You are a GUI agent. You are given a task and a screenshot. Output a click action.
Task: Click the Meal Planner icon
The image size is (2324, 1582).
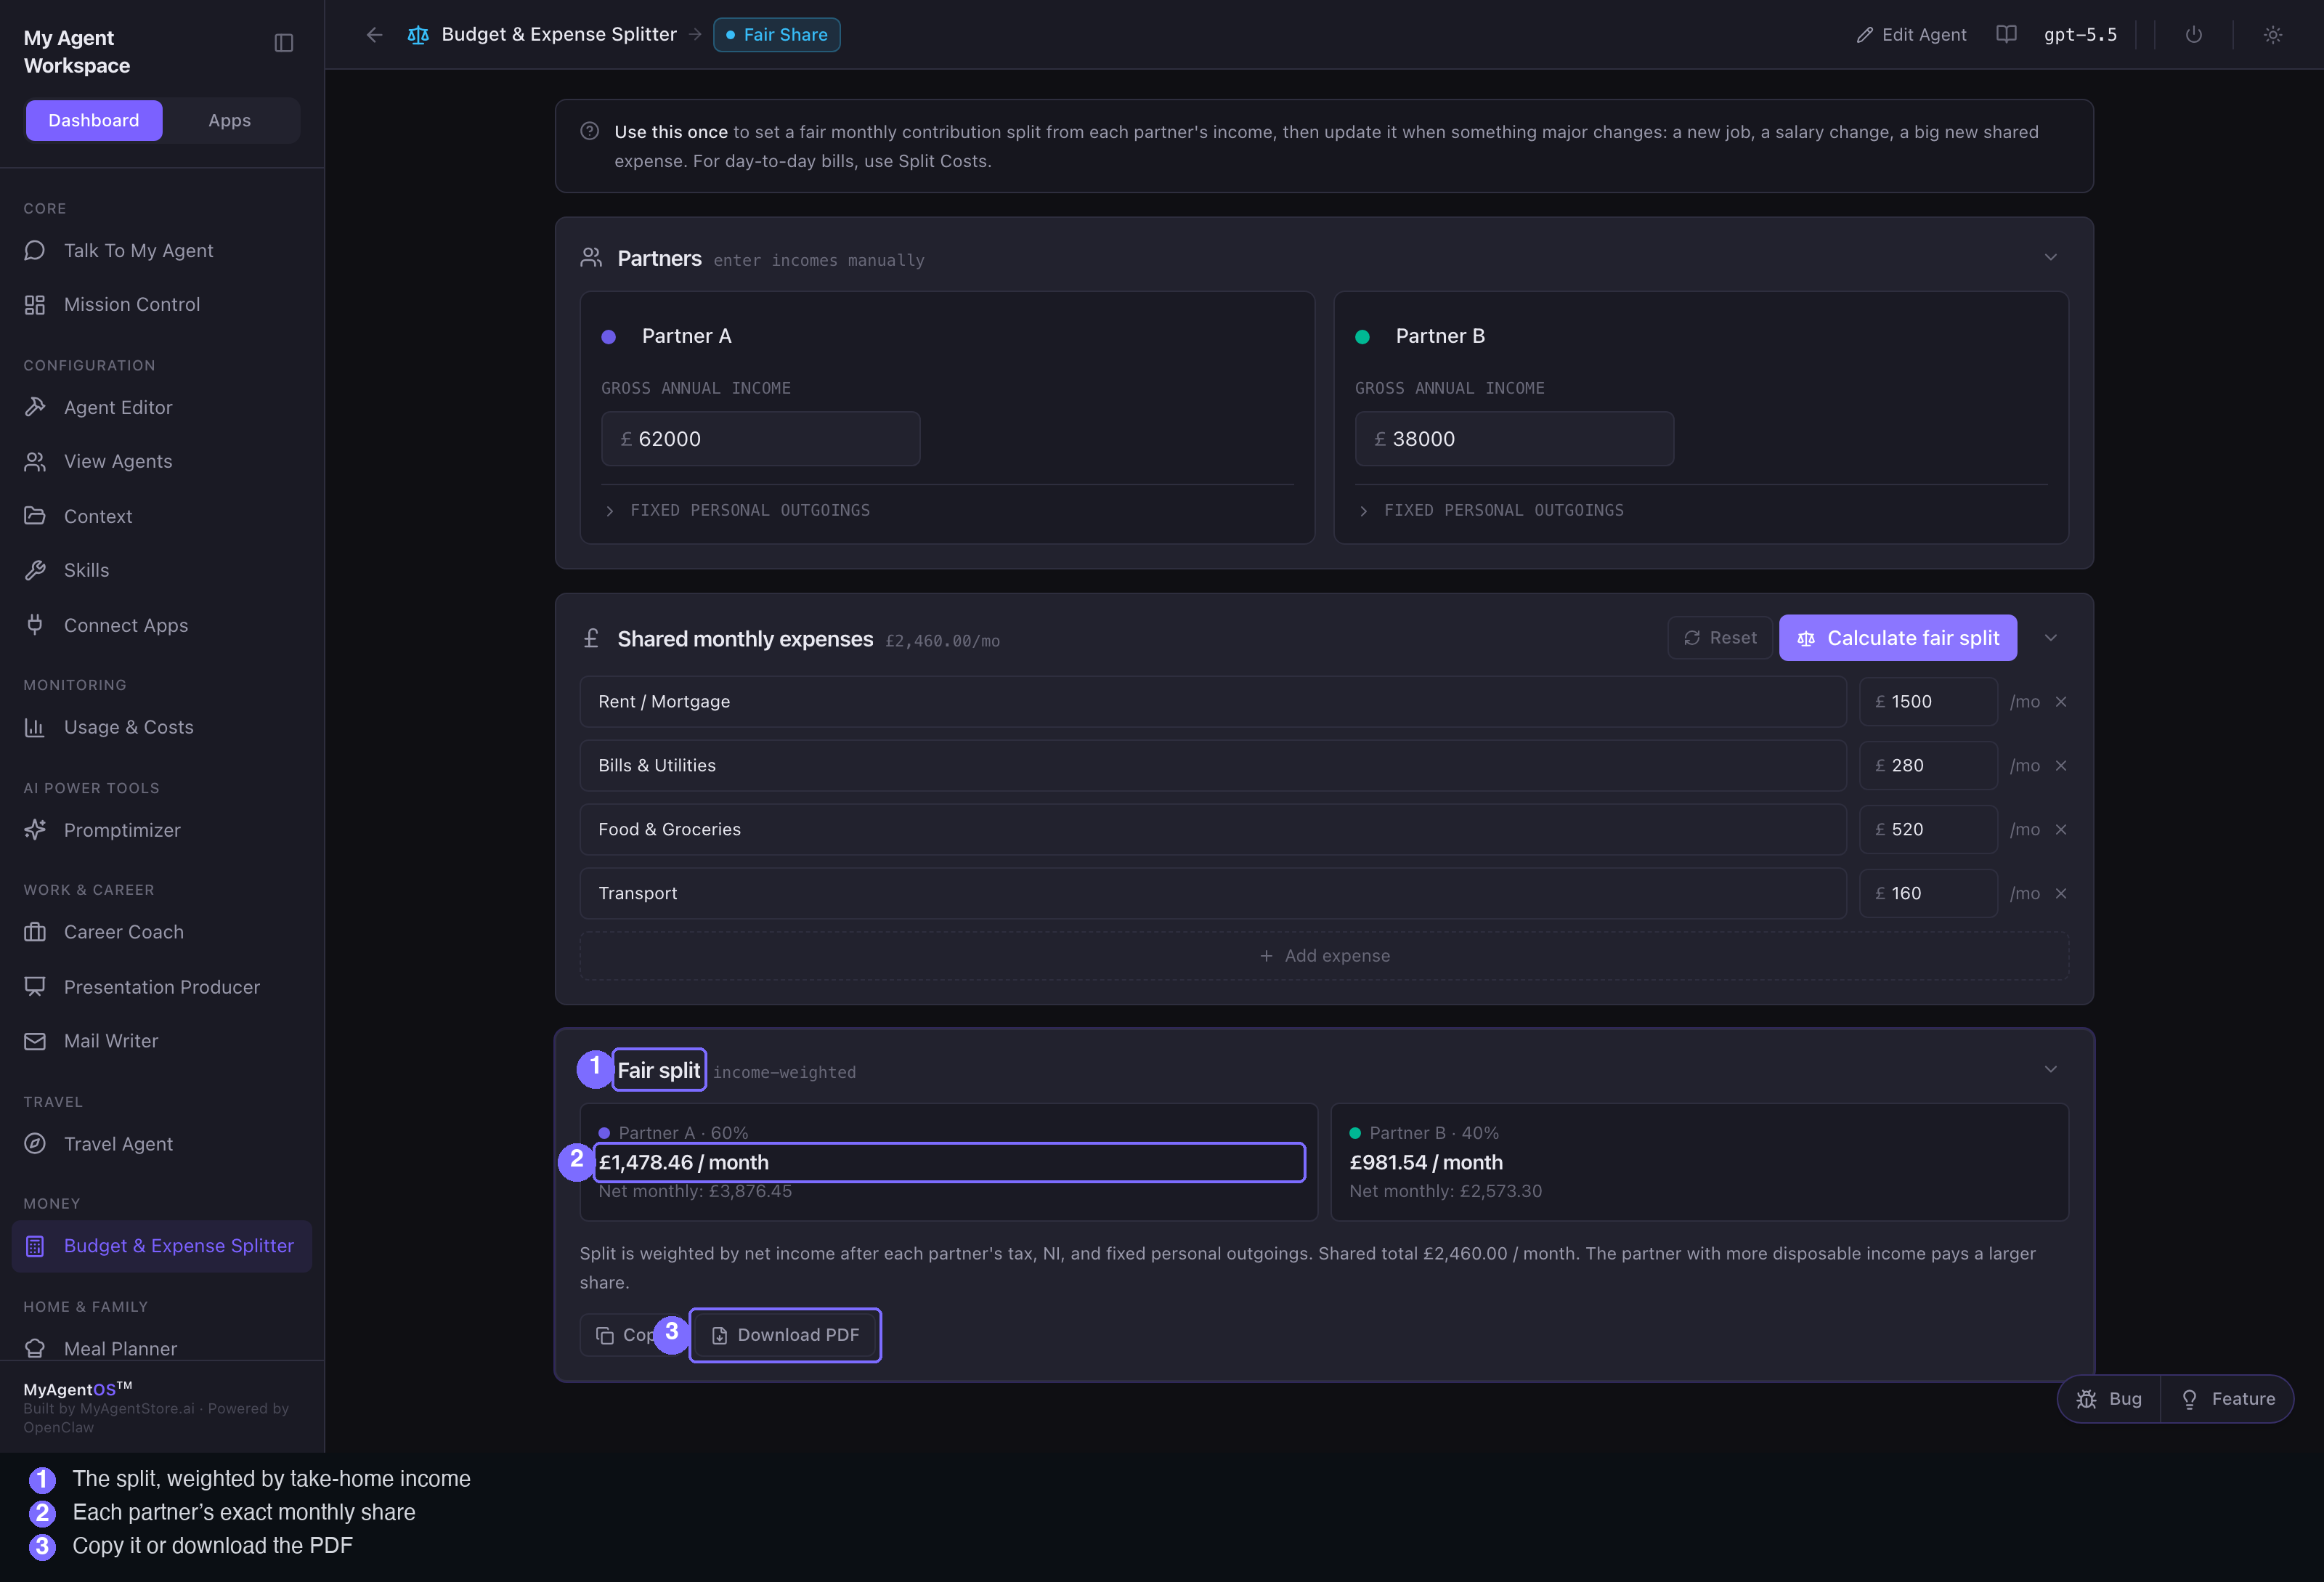click(35, 1348)
